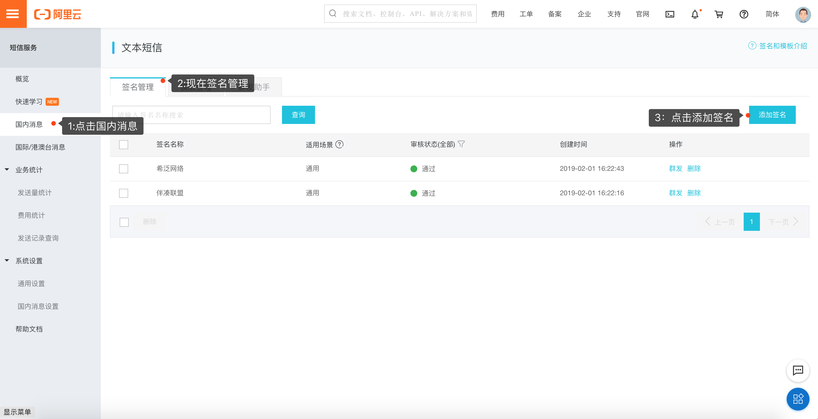The width and height of the screenshot is (818, 419).
Task: Focus the signature name search field
Action: [x=191, y=115]
